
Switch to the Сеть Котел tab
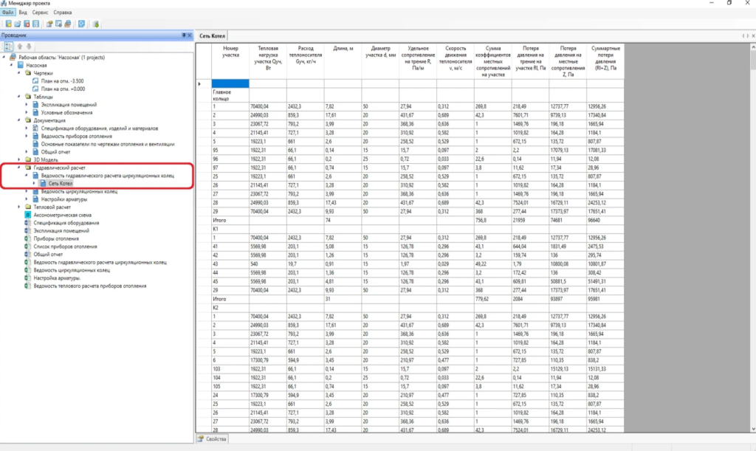point(212,35)
